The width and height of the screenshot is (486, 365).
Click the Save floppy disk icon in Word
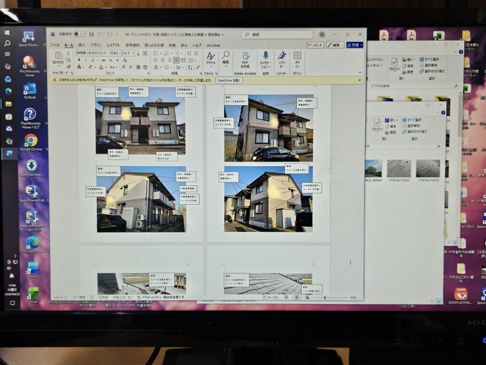91,34
